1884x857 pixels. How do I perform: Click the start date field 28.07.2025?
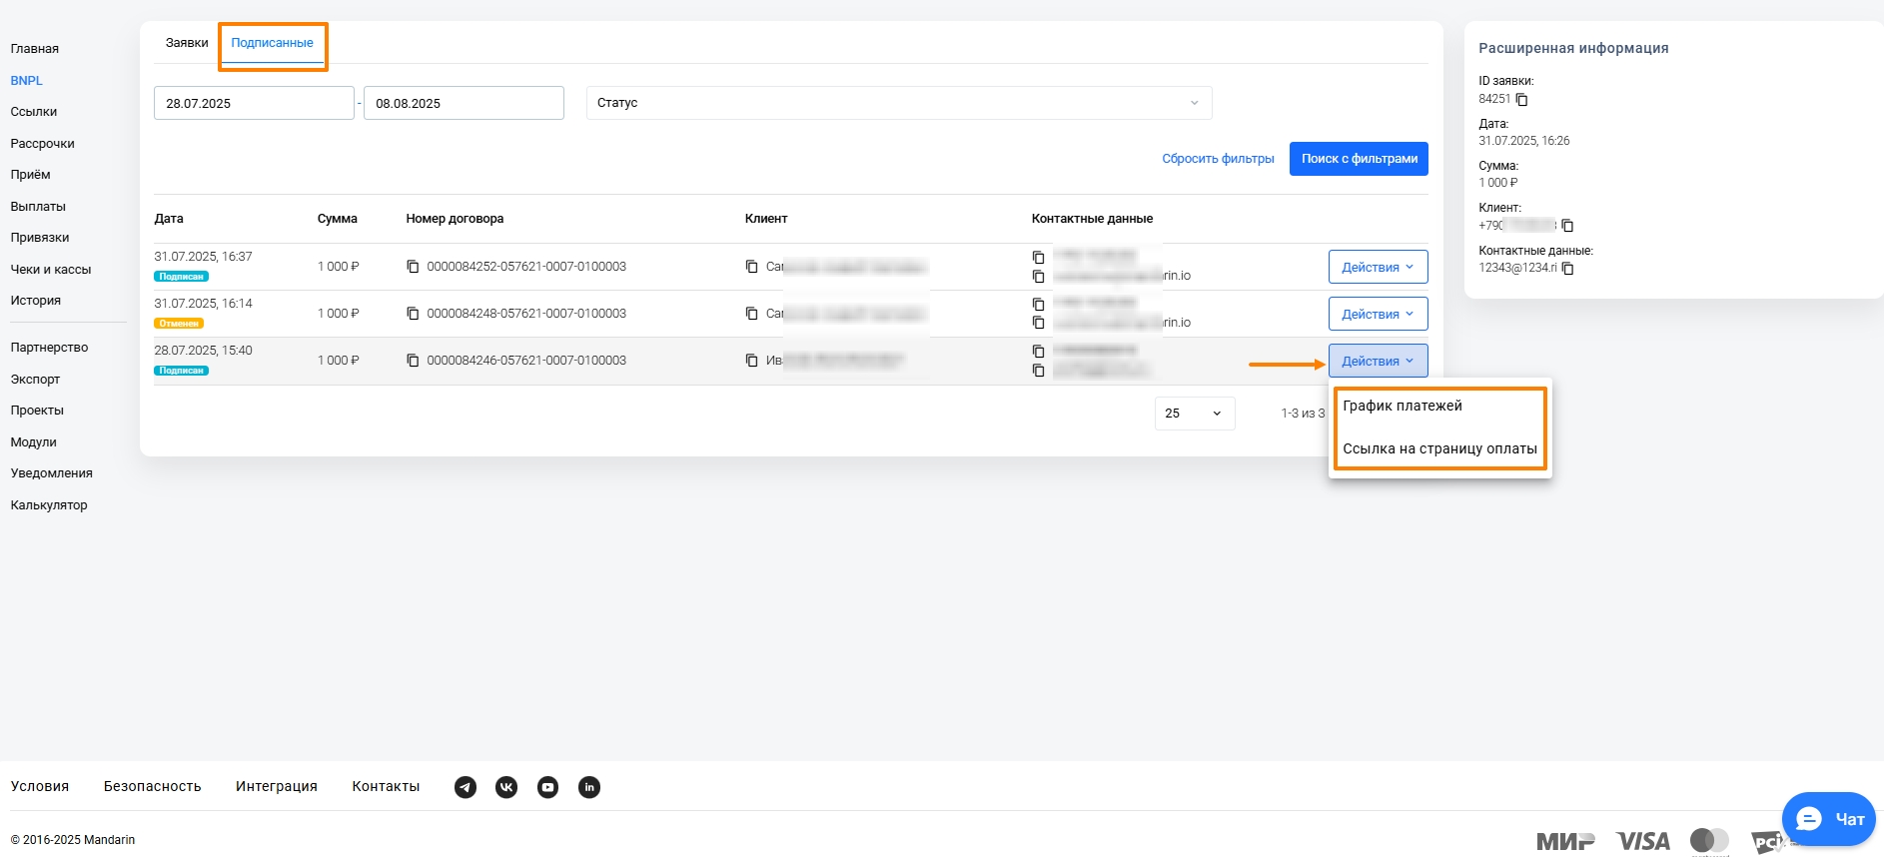[253, 103]
